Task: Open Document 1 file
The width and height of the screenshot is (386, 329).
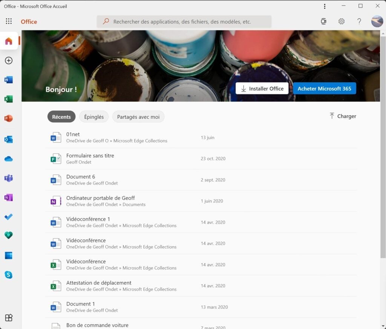Action: point(201,307)
